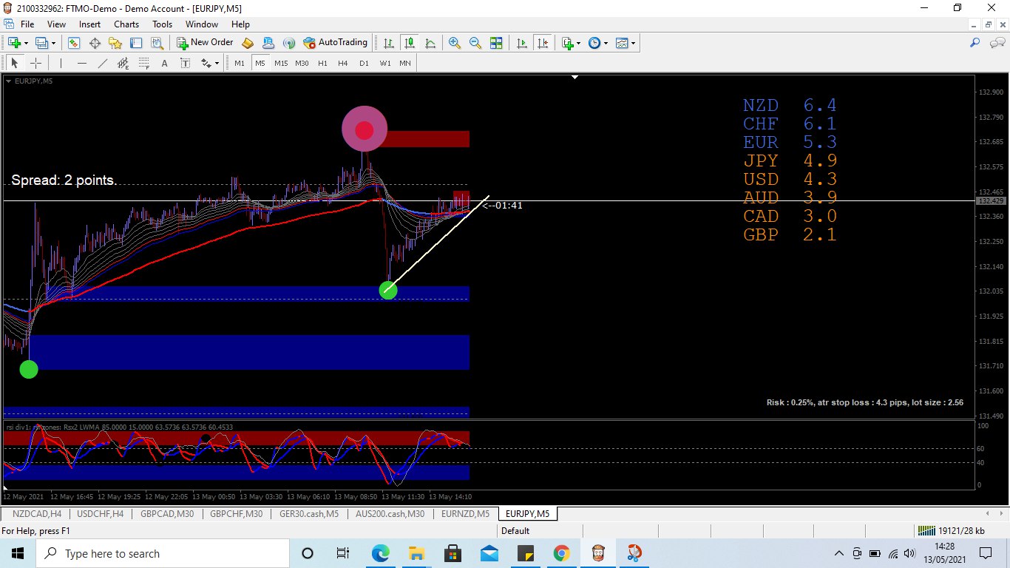Switch chart to Line Chart
Viewport: 1010px width, 568px height.
(x=430, y=43)
